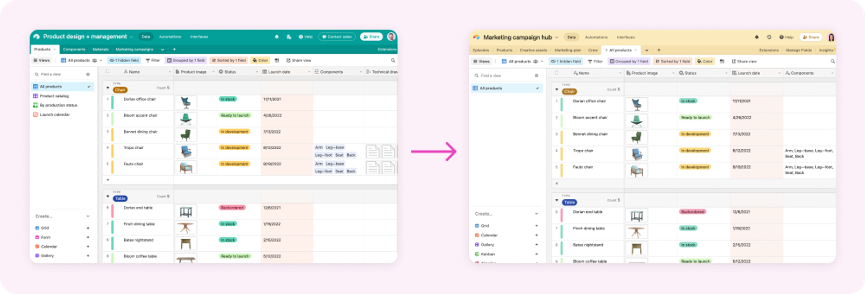Click Find a view field in Product design

pyautogui.click(x=59, y=75)
